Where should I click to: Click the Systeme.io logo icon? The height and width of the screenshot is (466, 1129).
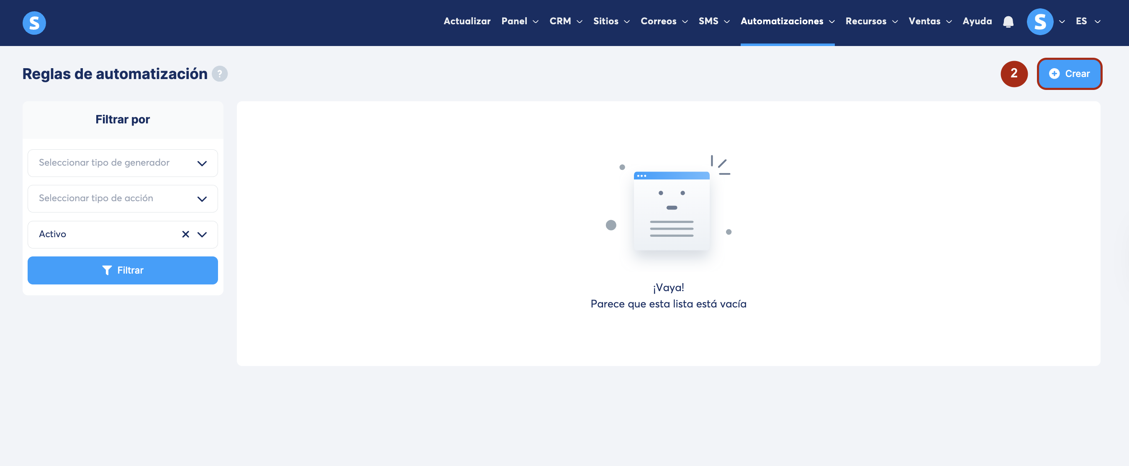(x=34, y=23)
